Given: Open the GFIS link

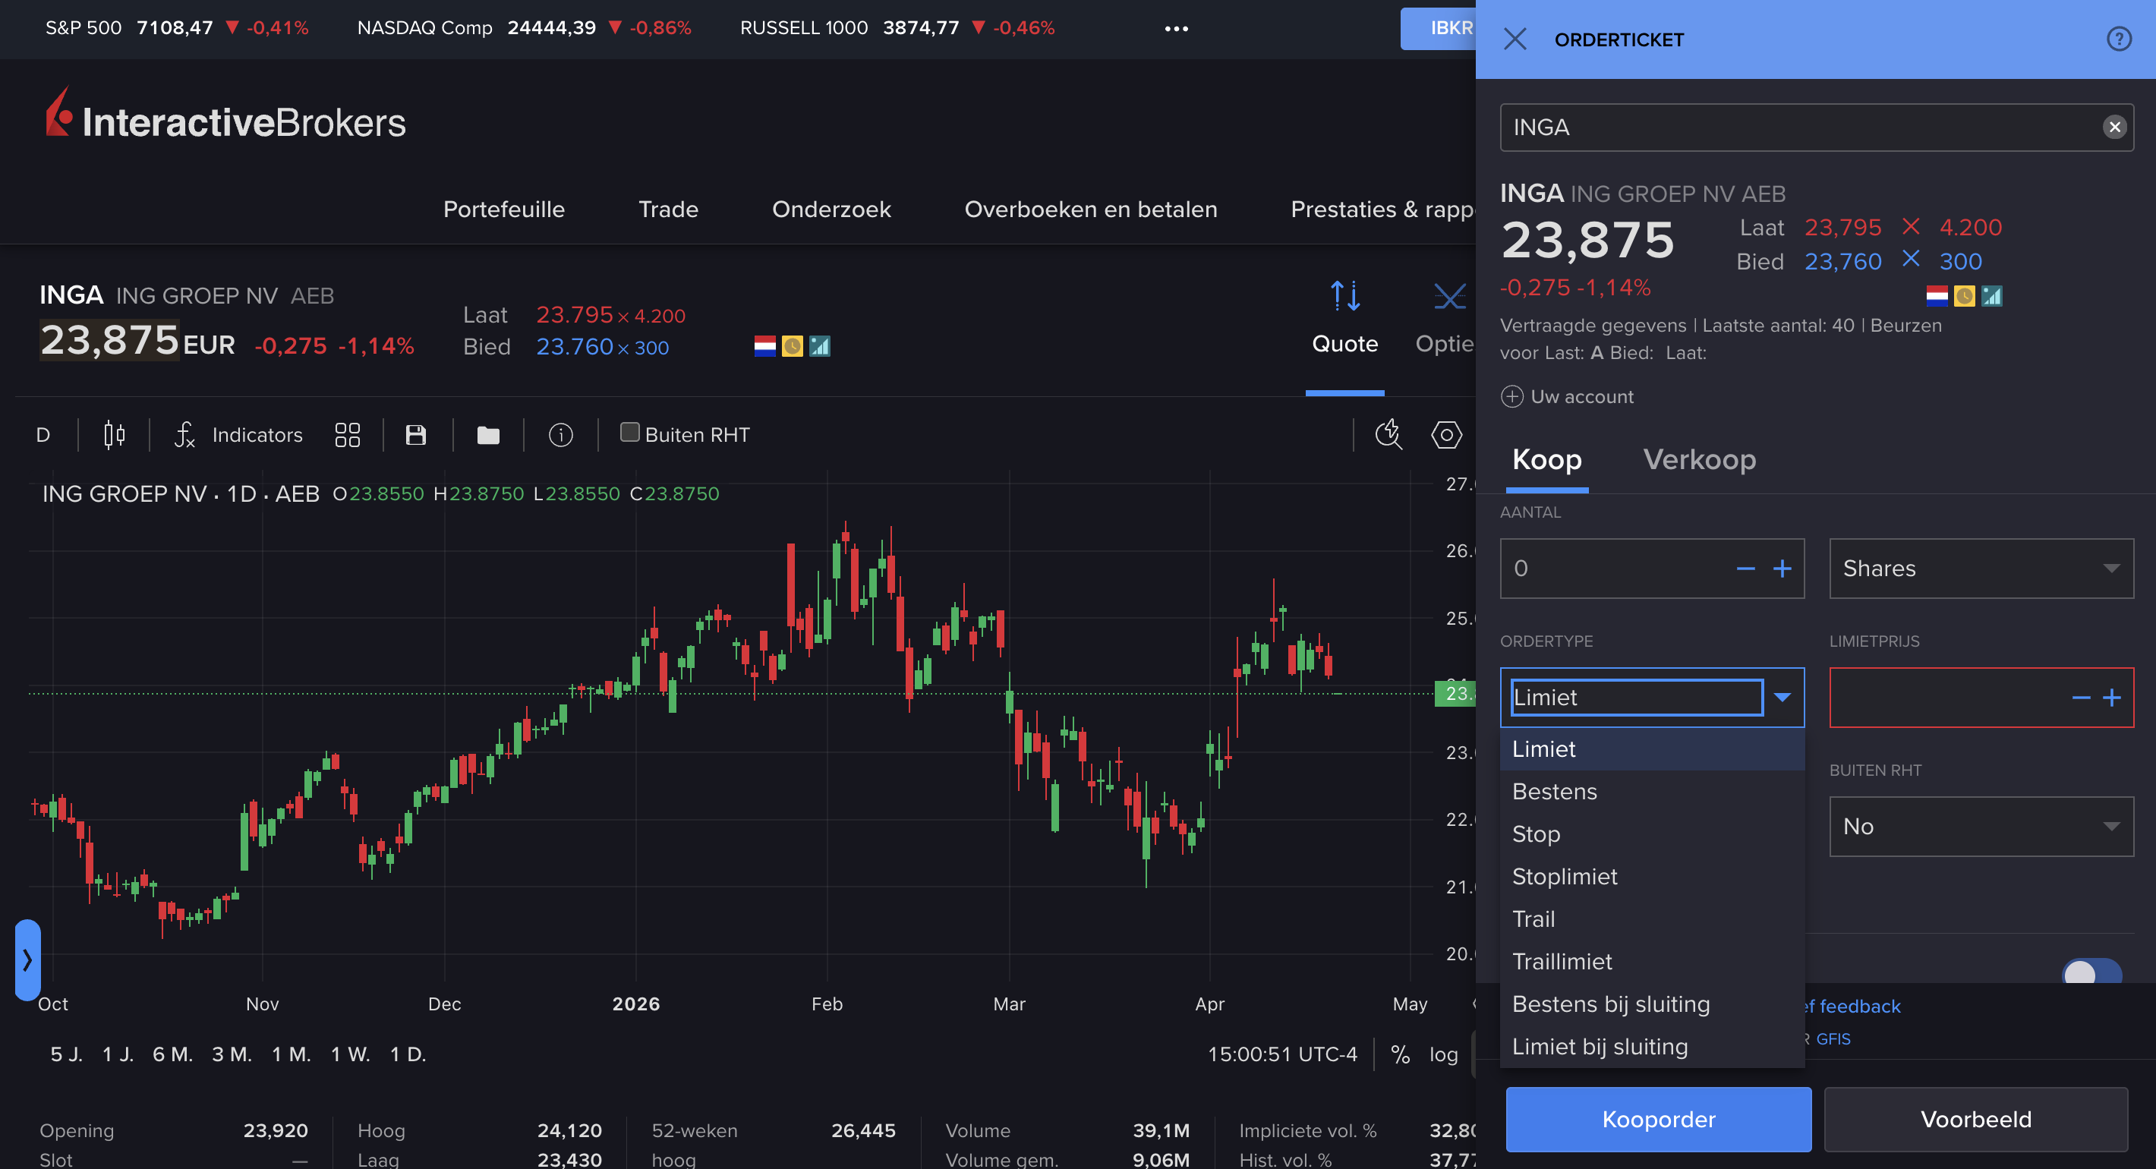Looking at the screenshot, I should (1833, 1039).
